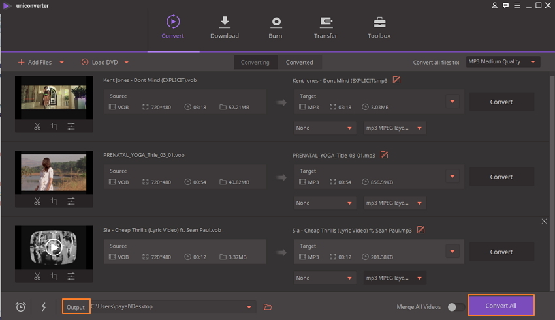Open the None dropdown for PRENATAL_YOGA
This screenshot has height=320, width=555.
click(x=325, y=203)
